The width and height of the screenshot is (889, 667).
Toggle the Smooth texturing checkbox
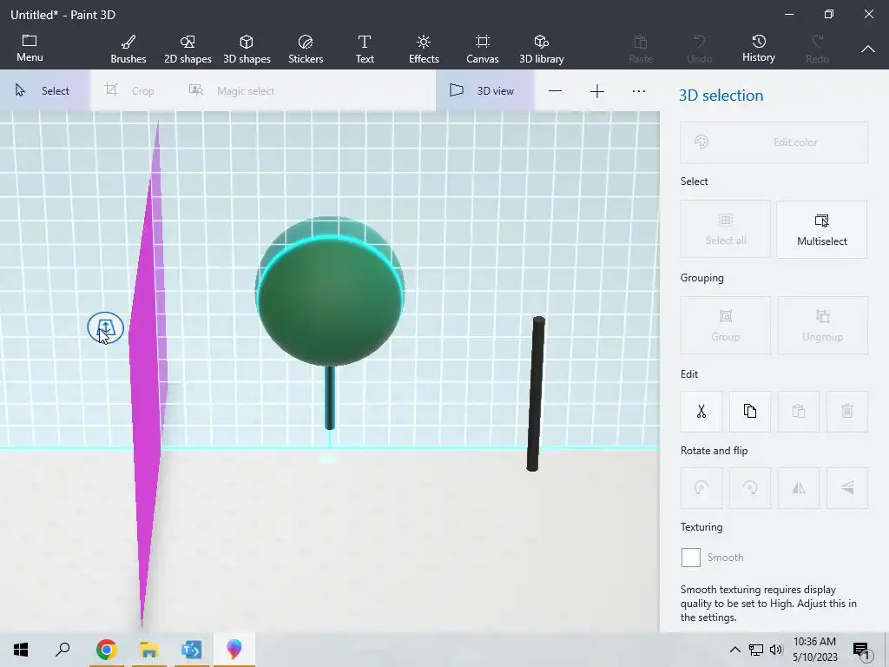(x=690, y=558)
